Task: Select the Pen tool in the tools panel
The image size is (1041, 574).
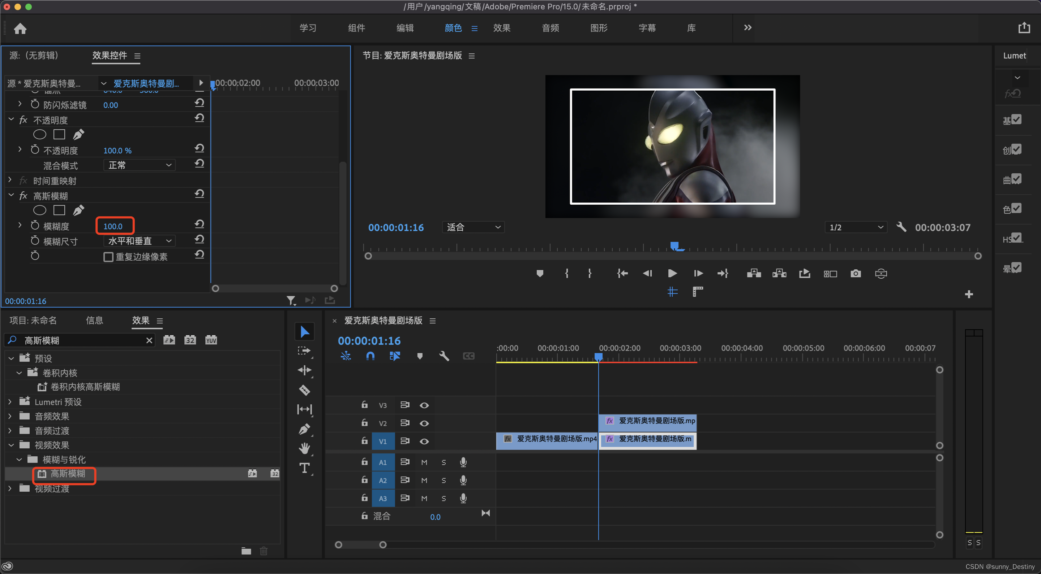Action: tap(304, 429)
